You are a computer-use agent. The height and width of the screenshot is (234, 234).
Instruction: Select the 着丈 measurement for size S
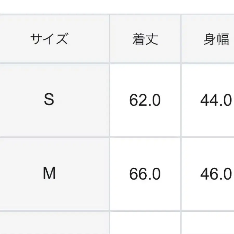point(145,101)
